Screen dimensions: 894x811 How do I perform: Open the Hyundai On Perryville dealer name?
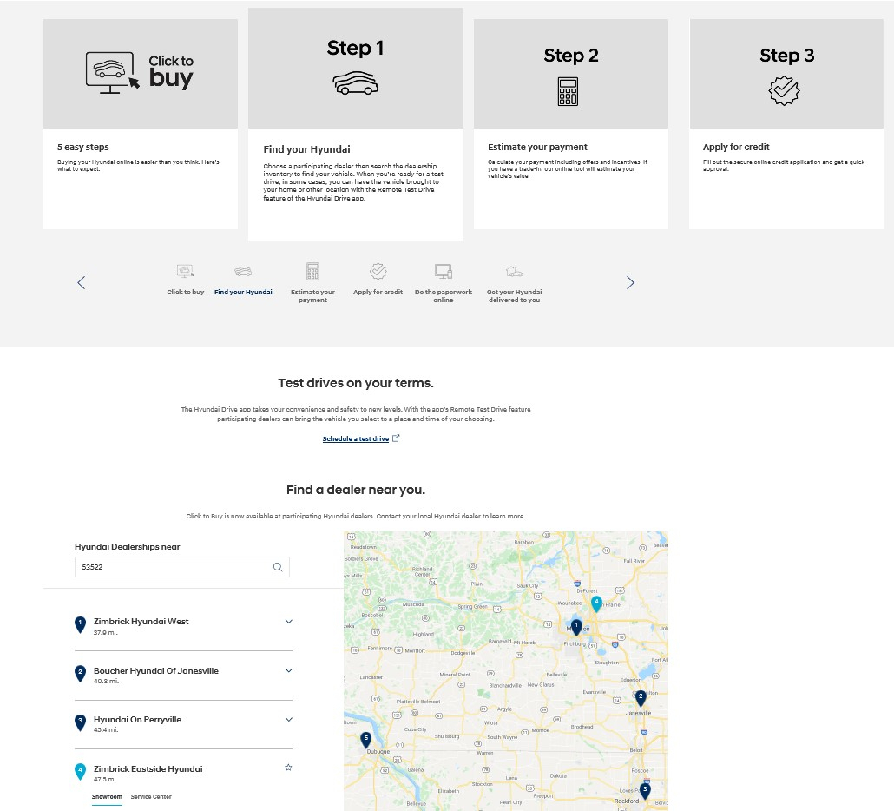(137, 720)
